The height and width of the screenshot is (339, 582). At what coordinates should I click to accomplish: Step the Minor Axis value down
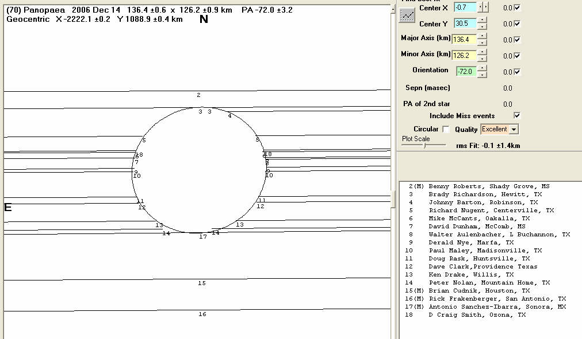pos(482,59)
